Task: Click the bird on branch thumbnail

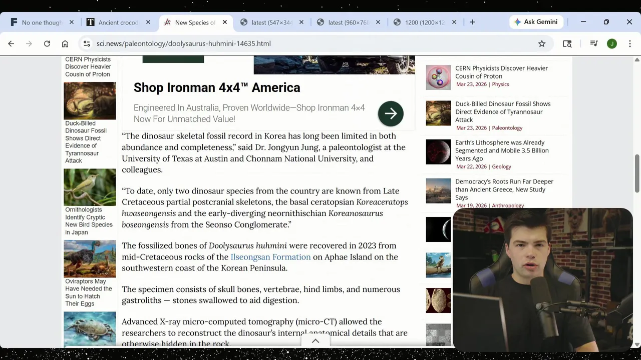Action: coord(90,187)
